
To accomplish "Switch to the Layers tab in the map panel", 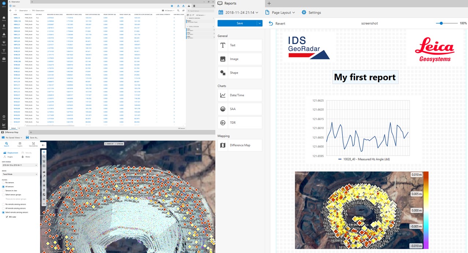I will click(x=21, y=144).
